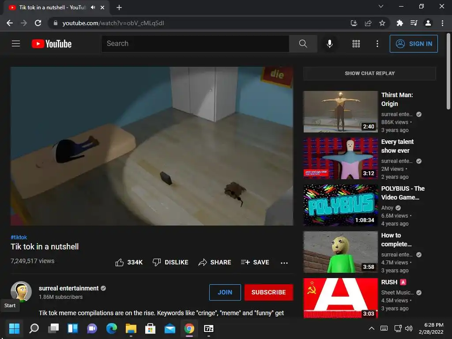Share the video via arrow icon
Screen dimensions: 452x339
pos(215,262)
